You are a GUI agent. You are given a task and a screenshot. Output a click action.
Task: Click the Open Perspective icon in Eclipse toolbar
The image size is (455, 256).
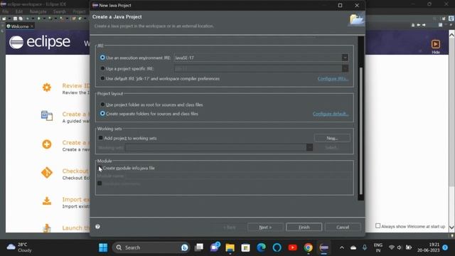(x=444, y=18)
